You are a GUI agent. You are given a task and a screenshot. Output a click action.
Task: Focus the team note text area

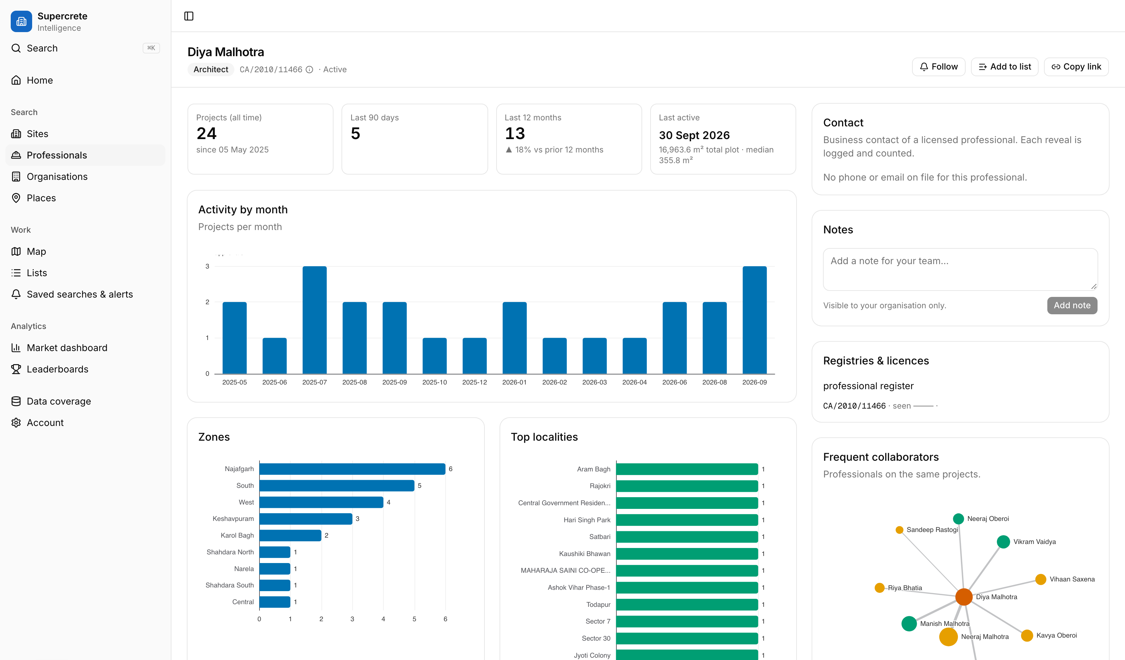click(960, 269)
